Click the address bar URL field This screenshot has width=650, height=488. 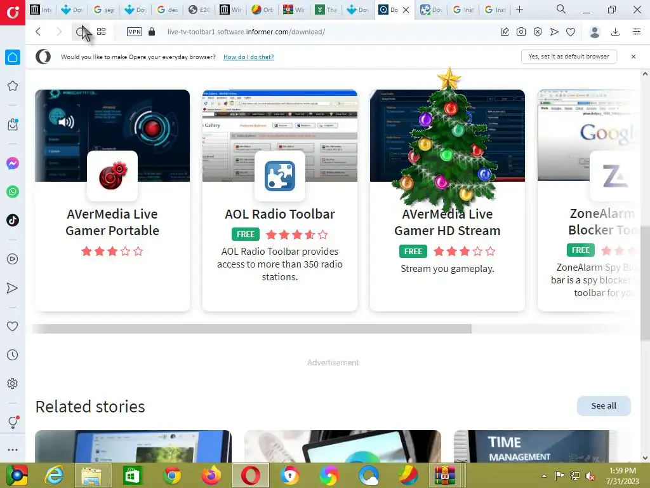(x=246, y=32)
